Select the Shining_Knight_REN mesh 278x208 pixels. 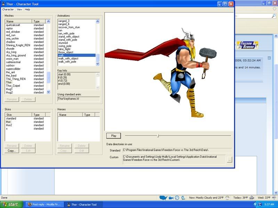pyautogui.click(x=18, y=45)
